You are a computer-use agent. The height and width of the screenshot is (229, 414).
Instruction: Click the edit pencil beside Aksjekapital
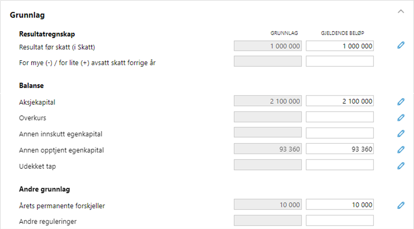pyautogui.click(x=401, y=102)
